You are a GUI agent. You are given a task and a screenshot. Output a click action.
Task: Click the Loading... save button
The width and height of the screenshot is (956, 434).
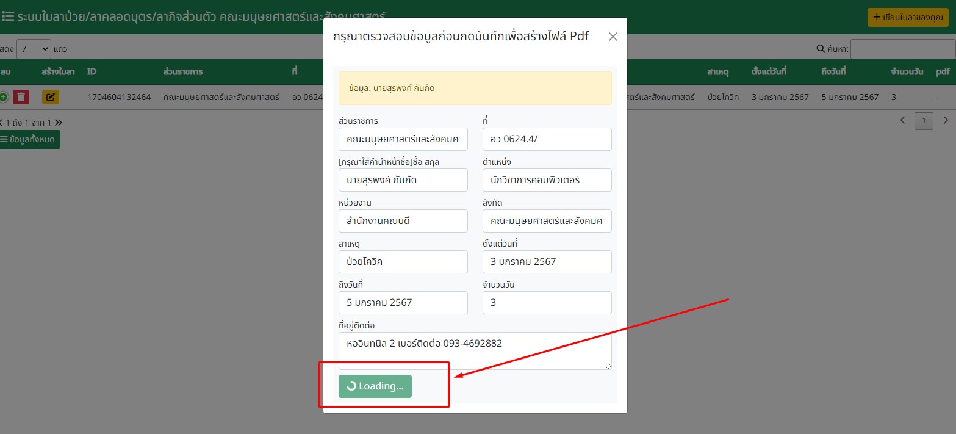tap(375, 386)
